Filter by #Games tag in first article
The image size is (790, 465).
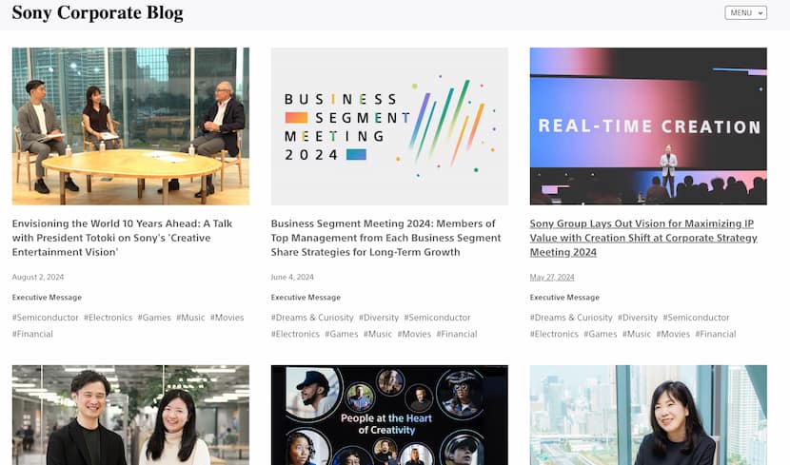point(154,318)
